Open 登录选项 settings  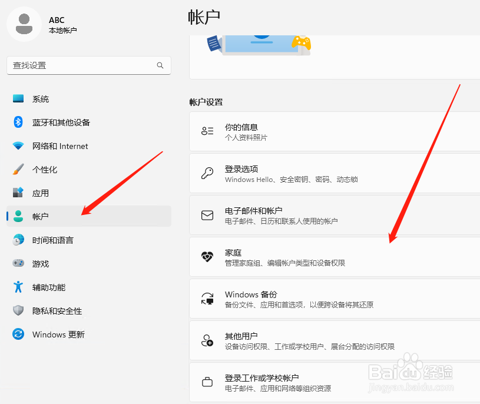click(x=335, y=173)
